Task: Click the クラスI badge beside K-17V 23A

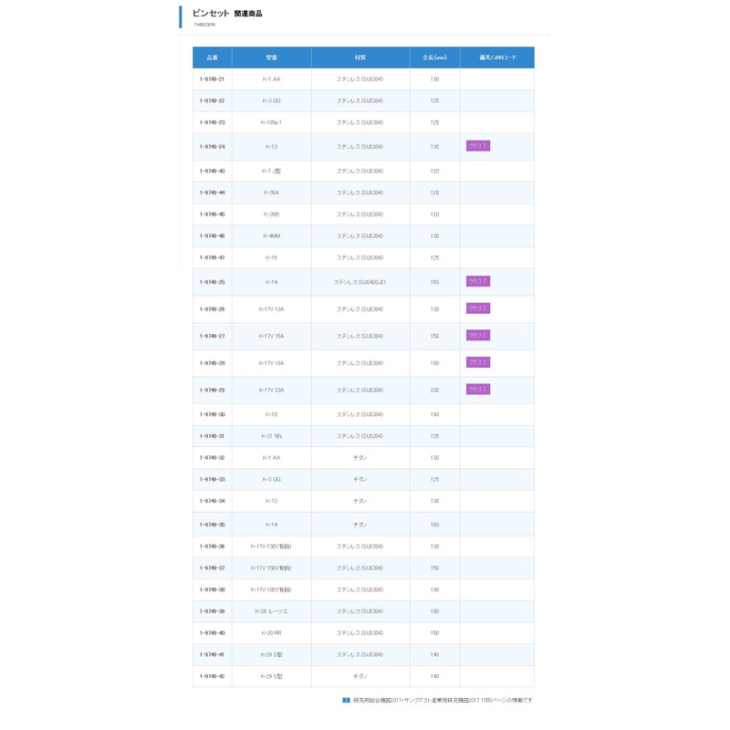Action: click(477, 390)
